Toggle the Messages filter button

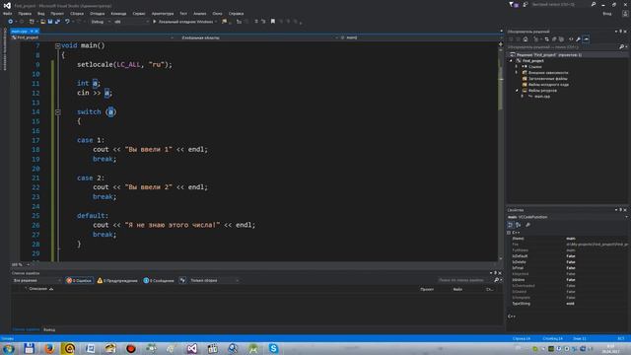coord(159,280)
